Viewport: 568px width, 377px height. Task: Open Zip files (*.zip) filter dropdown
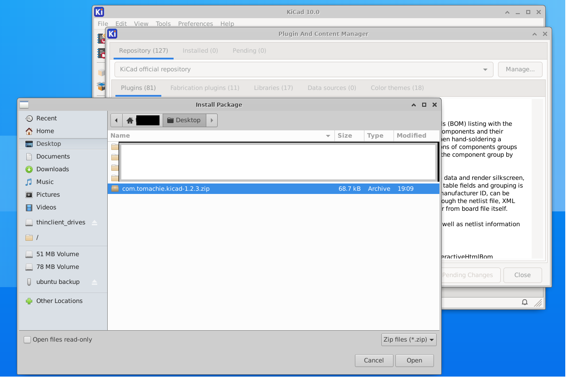(409, 339)
